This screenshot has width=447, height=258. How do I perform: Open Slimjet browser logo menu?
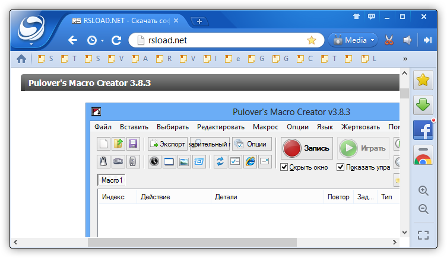pyautogui.click(x=31, y=30)
